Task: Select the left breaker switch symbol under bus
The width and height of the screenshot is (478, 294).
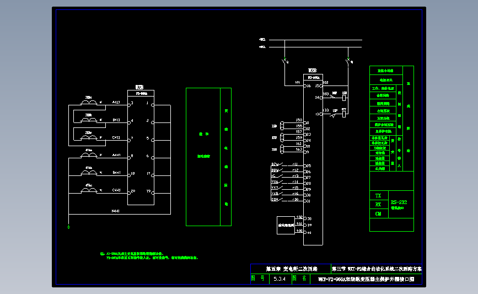Action: 285,61
